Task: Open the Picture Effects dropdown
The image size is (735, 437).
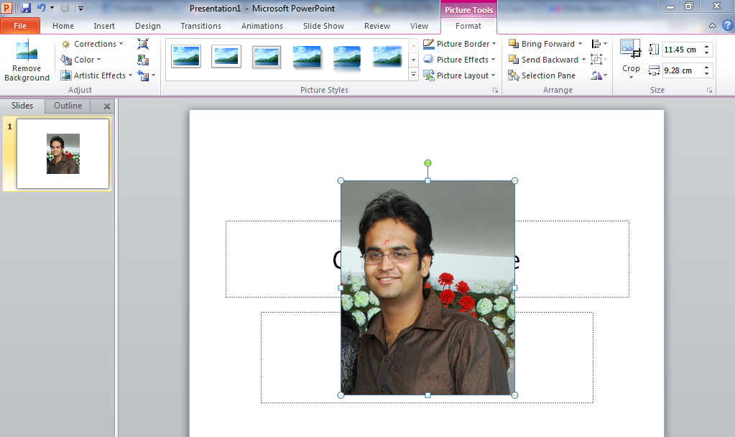Action: point(459,60)
